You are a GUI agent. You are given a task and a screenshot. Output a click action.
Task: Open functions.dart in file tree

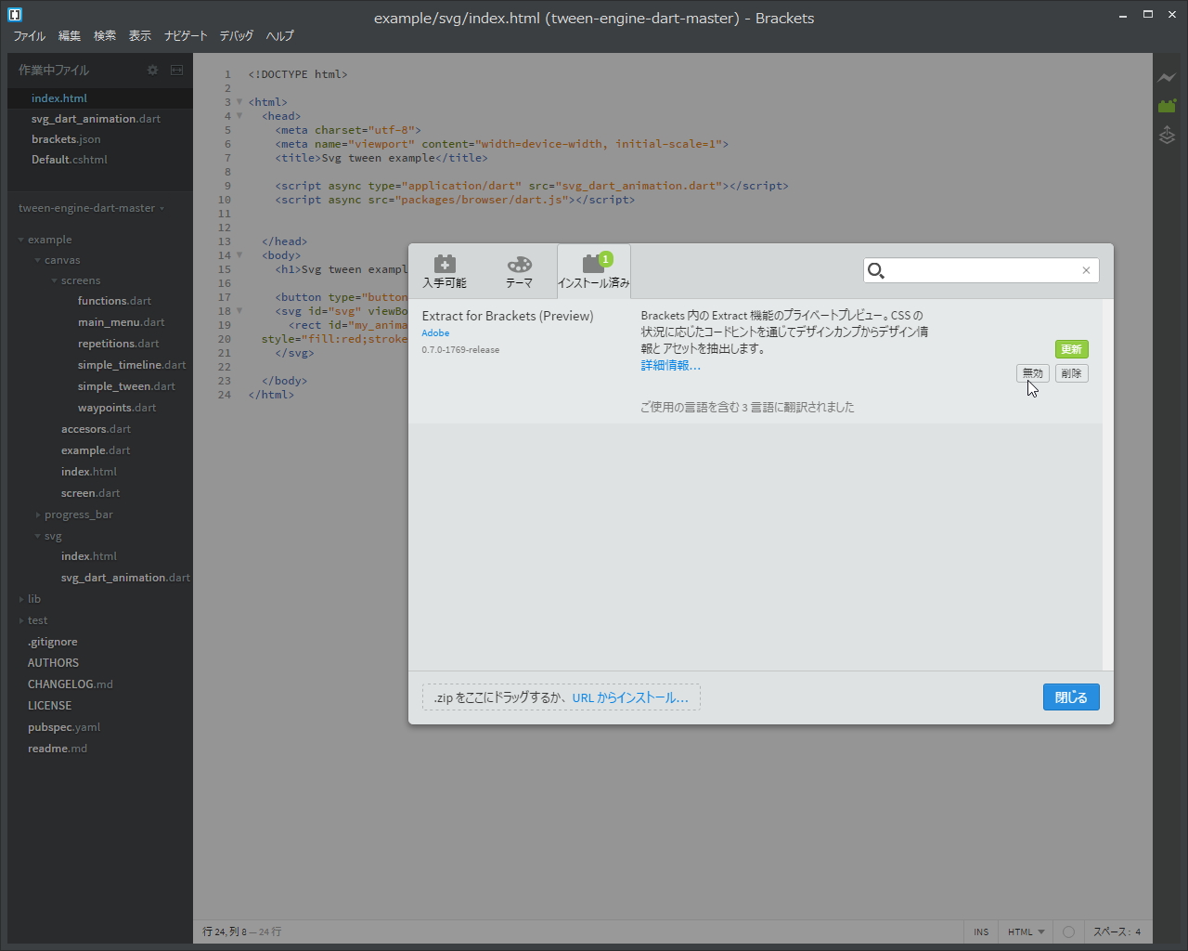coord(114,301)
